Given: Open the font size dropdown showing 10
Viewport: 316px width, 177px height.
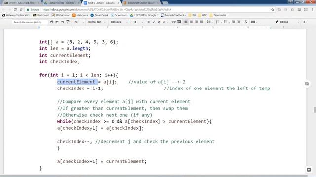Looking at the screenshot, I should coord(138,22).
